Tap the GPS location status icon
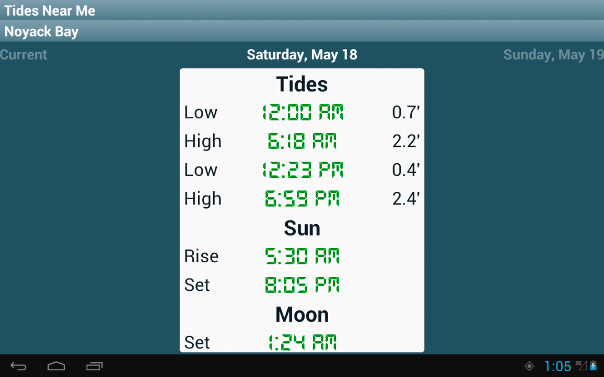Viewport: 604px width, 377px height. pos(529,366)
